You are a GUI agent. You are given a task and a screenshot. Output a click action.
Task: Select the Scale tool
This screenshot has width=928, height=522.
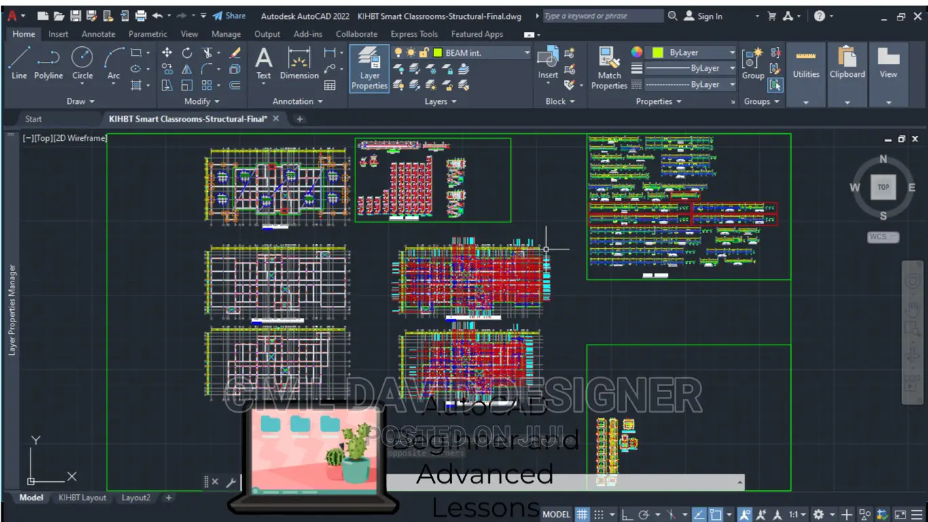click(187, 85)
